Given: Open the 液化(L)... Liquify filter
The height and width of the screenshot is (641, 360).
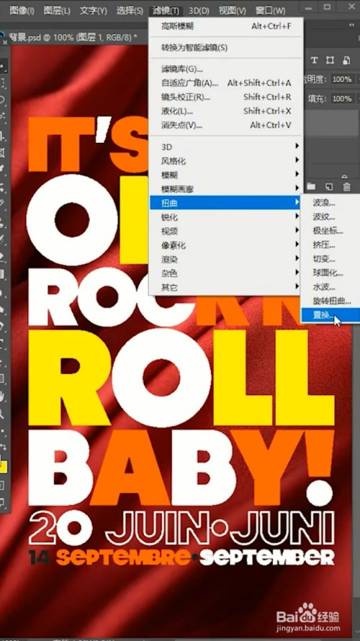Looking at the screenshot, I should tap(226, 111).
